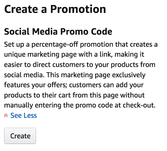Click the phrase features your offers
Image resolution: width=167 pixels, height=151 pixels.
[x=36, y=85]
